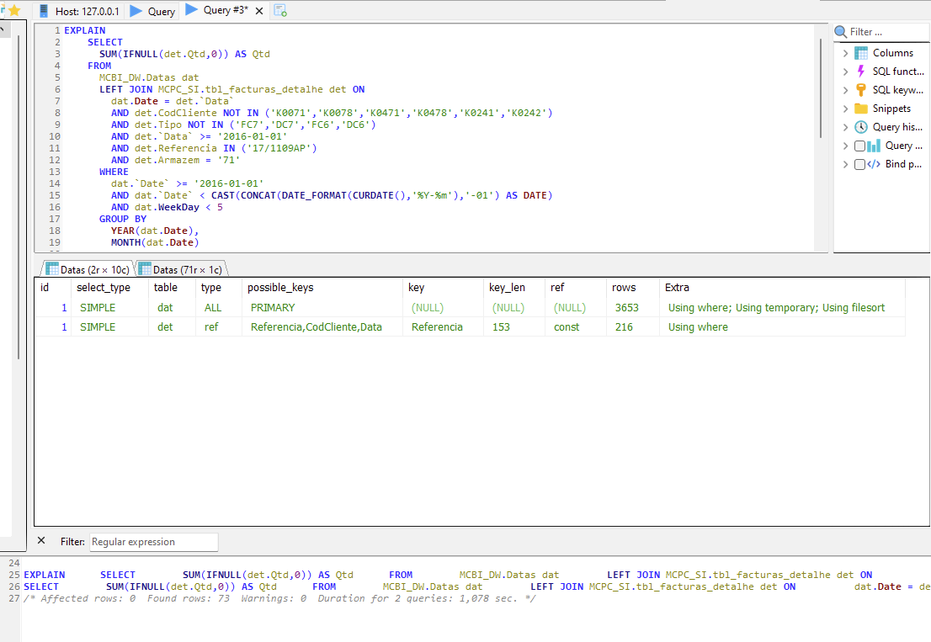Click the Regular expression filter field
The image size is (931, 642).
pyautogui.click(x=153, y=542)
